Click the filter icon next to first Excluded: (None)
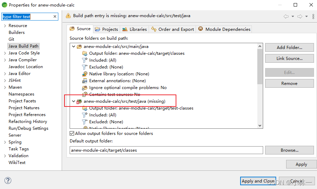 point(84,67)
